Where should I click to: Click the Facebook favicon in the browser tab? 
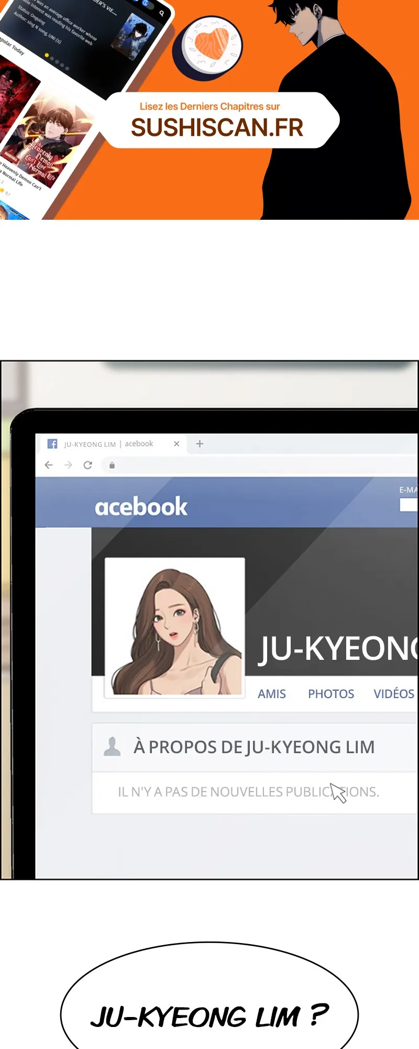tap(52, 444)
